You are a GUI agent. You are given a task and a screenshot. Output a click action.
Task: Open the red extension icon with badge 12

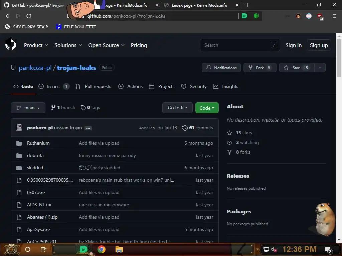(x=320, y=16)
